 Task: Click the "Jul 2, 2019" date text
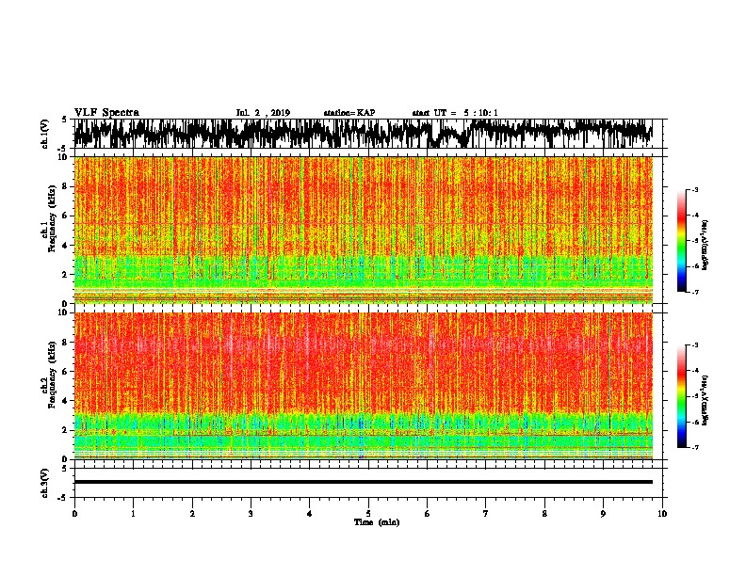pos(263,113)
